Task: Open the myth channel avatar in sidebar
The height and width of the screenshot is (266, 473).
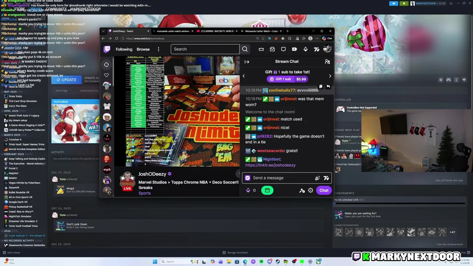Action: 107,170
